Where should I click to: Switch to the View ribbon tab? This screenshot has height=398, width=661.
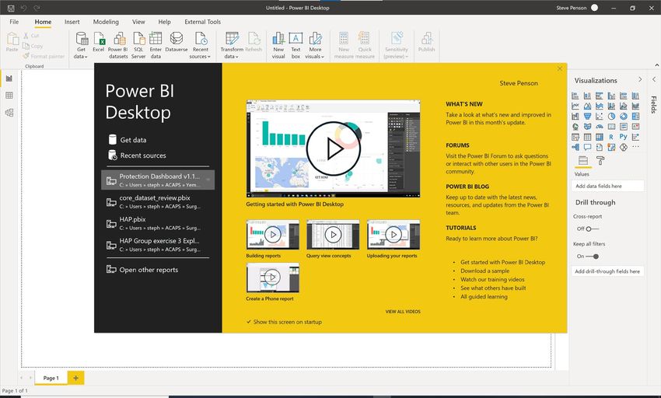tap(138, 22)
